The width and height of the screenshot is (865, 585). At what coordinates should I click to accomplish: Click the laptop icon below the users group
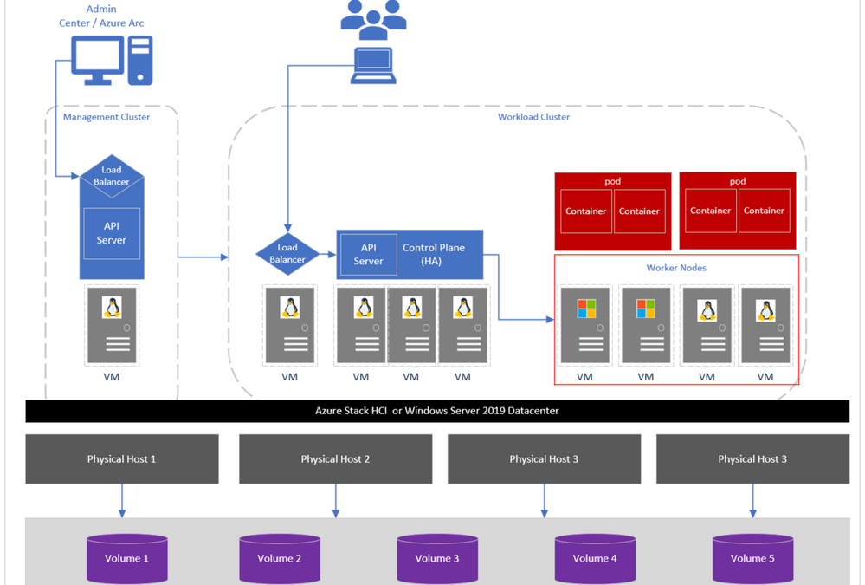coord(373,66)
